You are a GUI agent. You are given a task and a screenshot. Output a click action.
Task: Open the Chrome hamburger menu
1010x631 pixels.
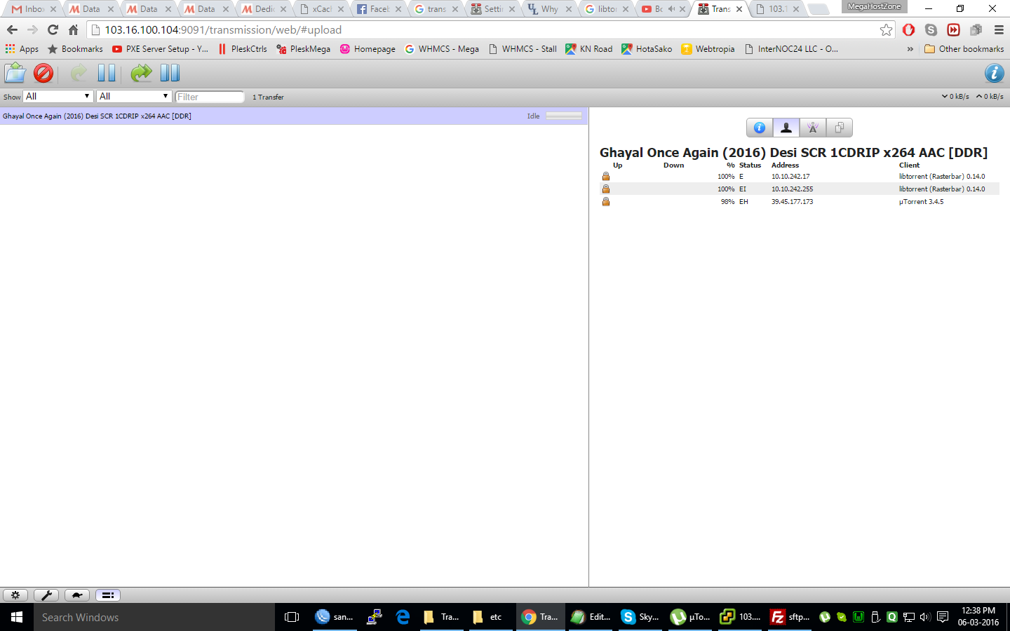coord(999,29)
